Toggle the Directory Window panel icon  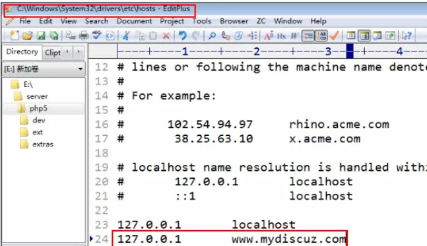364,36
